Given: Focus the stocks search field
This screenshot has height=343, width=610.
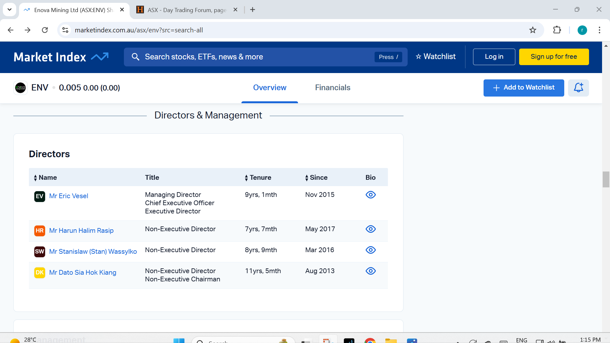Looking at the screenshot, I should point(266,57).
